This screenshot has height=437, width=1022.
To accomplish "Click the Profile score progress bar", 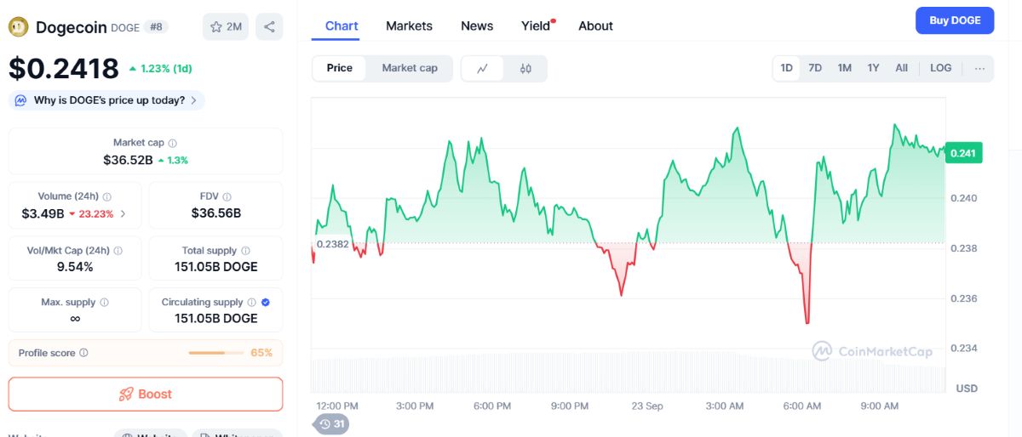I will (x=215, y=353).
